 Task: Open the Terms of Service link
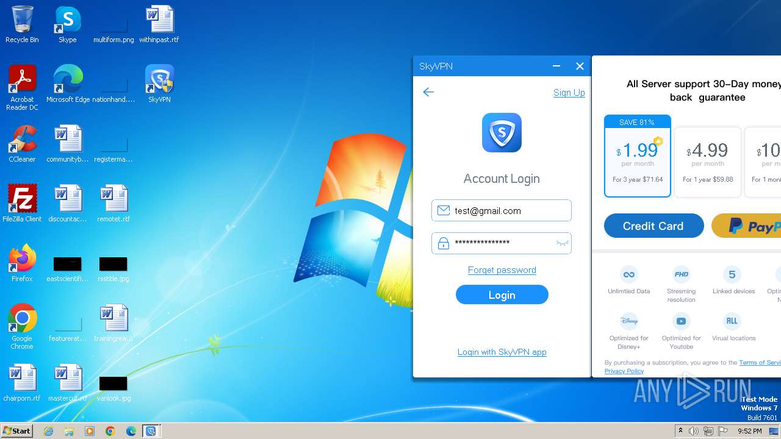[x=760, y=362]
